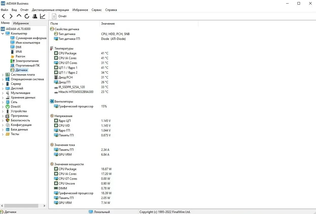This screenshot has width=316, height=214.
Task: Select Датчики in the sidebar tree
Action: coord(22,70)
